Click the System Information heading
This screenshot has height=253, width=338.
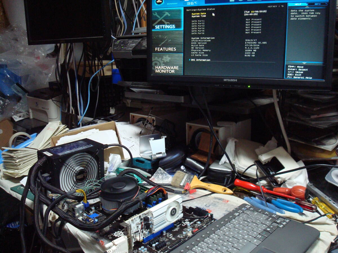(203, 38)
